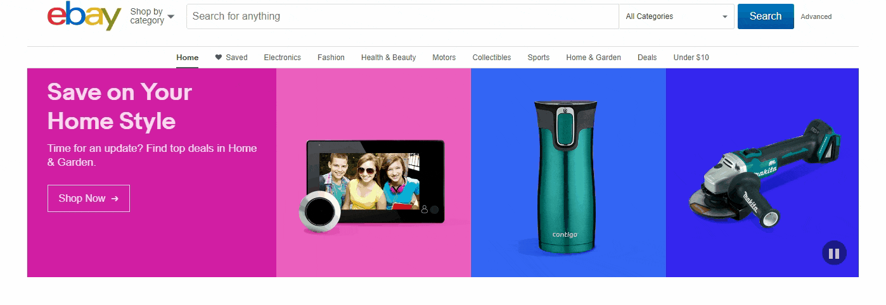The image size is (886, 305).
Task: Select the Home tab
Action: point(187,57)
